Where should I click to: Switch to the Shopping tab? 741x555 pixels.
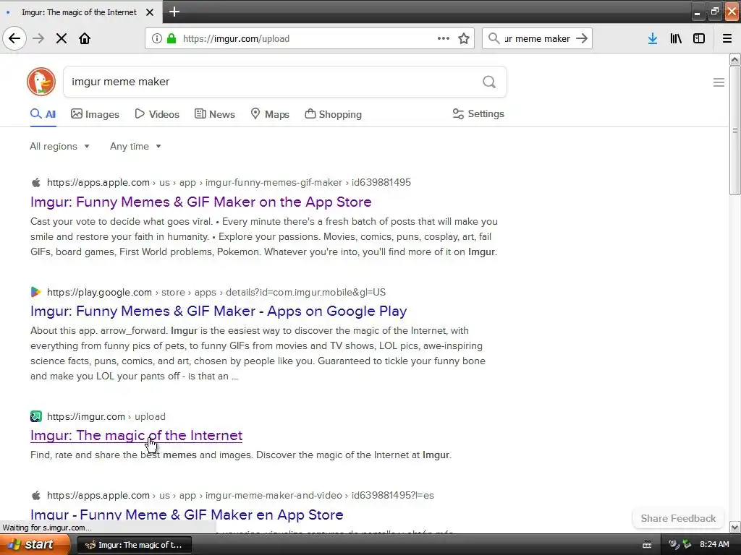pyautogui.click(x=333, y=114)
